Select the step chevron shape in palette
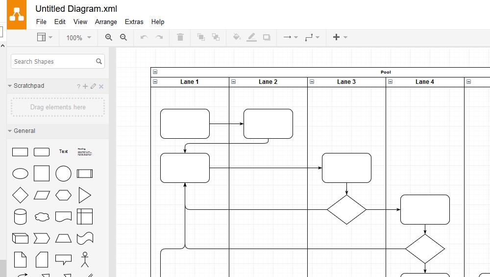The image size is (490, 277). (42, 238)
